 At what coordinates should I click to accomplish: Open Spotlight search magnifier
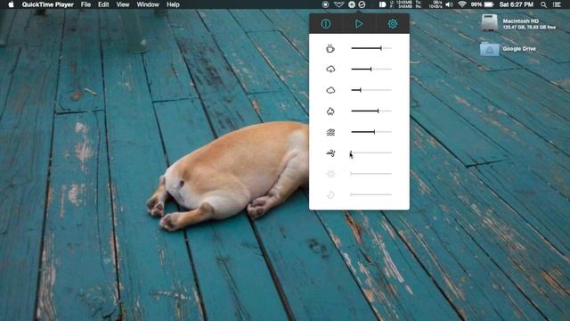click(x=543, y=4)
